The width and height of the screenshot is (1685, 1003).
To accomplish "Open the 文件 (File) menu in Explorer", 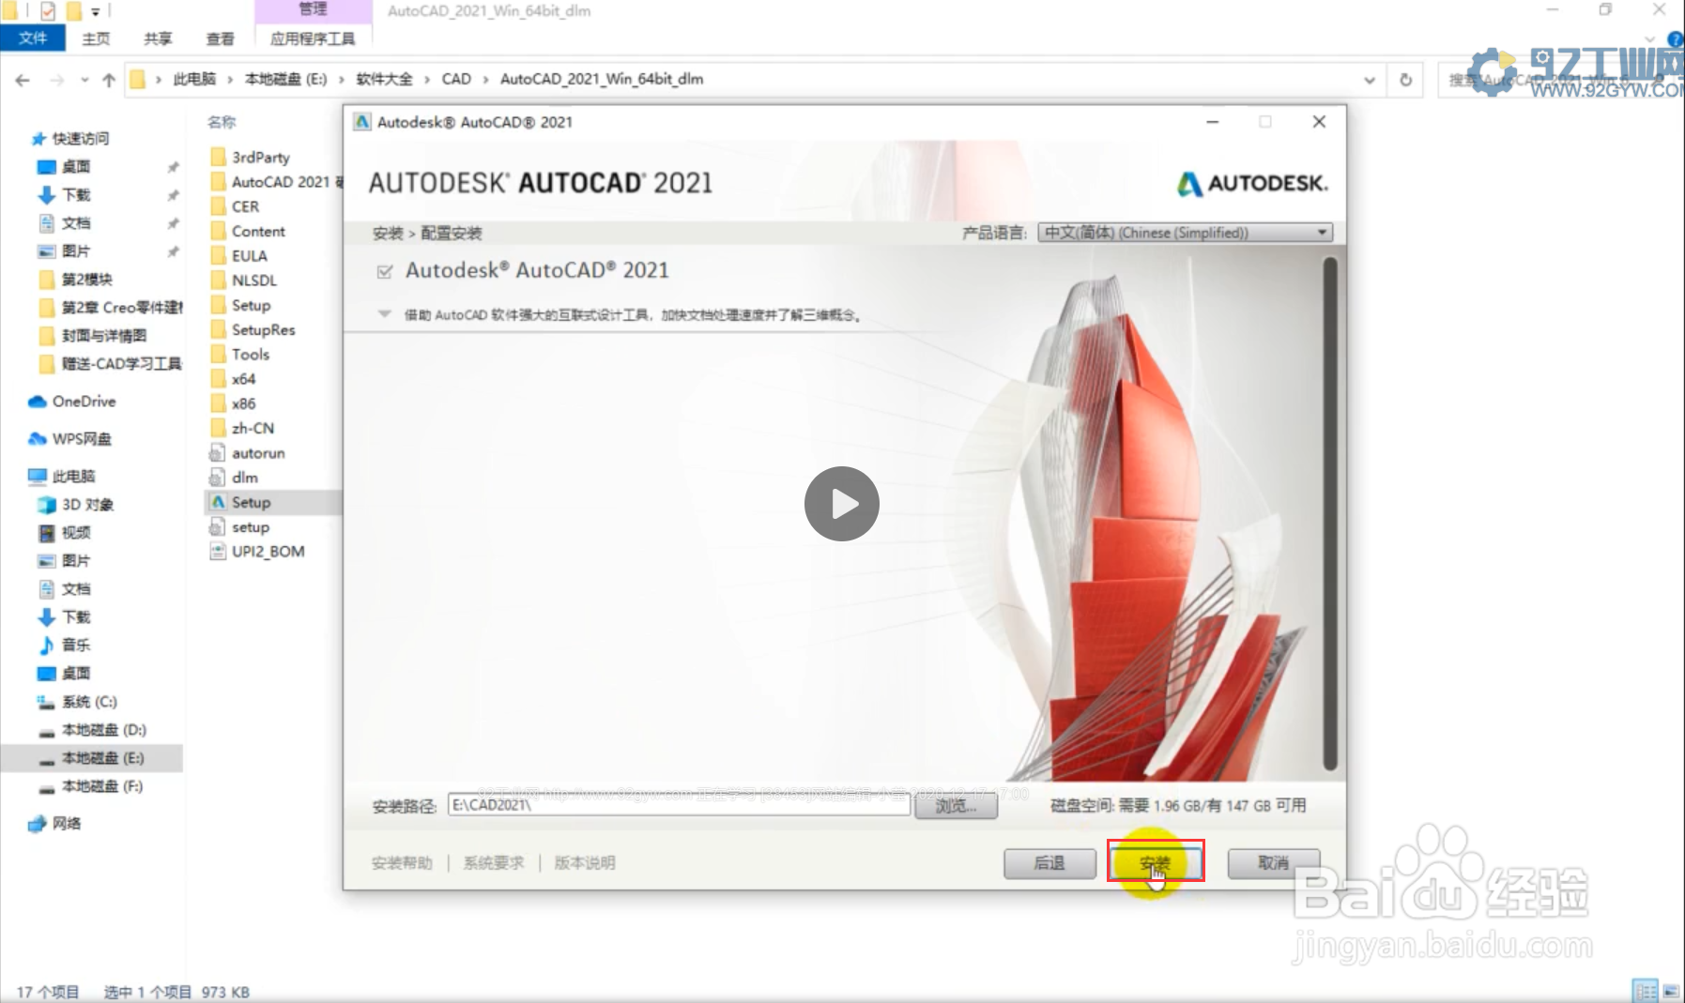I will coord(33,38).
